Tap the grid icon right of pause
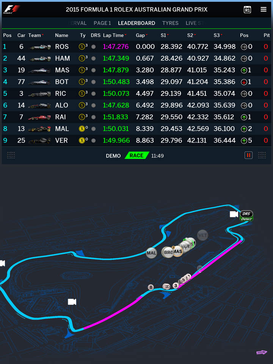The image size is (273, 364). [x=262, y=155]
